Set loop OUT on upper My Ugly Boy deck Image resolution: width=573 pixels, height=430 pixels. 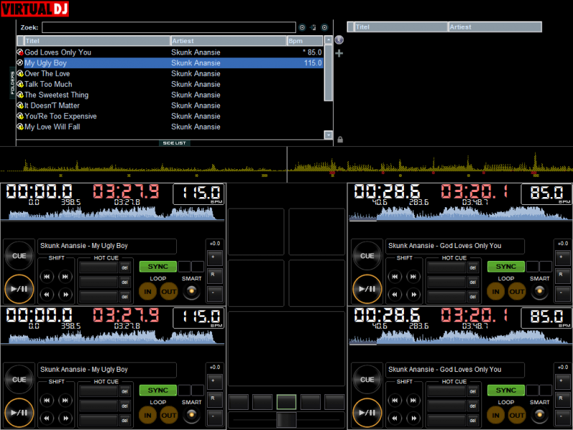tap(168, 292)
